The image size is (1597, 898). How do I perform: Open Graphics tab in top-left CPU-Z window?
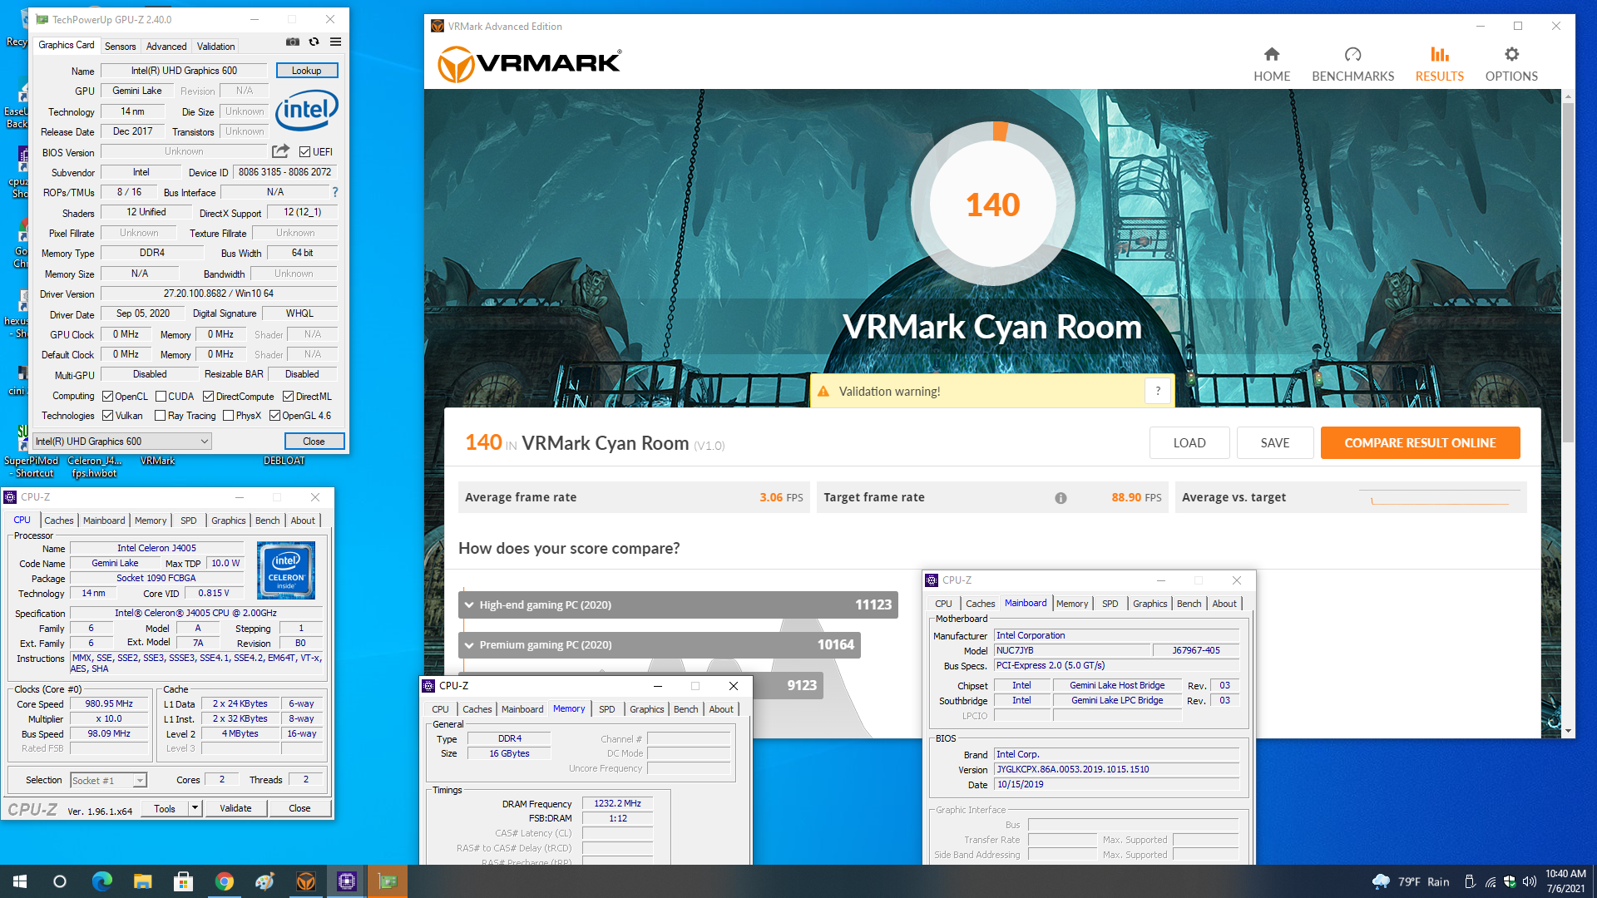pyautogui.click(x=228, y=521)
